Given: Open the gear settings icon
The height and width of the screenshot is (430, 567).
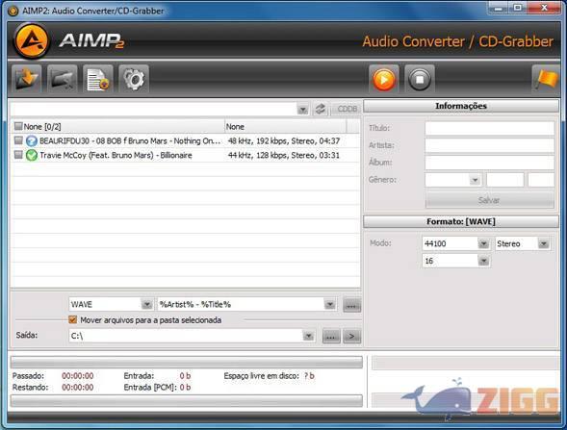Looking at the screenshot, I should (134, 79).
